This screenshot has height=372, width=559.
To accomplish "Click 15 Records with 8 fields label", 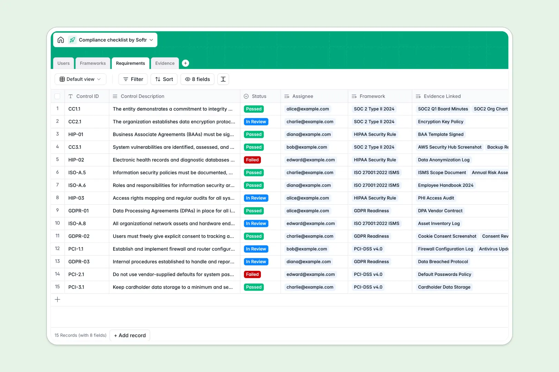I will (80, 335).
